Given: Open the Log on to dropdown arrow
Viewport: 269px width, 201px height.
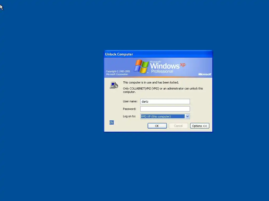Looking at the screenshot, I should (187, 116).
